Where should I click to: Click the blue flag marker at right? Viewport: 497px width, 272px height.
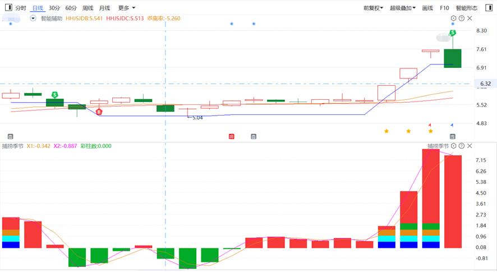(x=452, y=125)
